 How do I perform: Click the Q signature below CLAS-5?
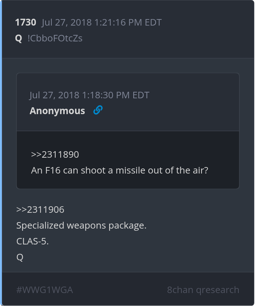click(x=20, y=257)
